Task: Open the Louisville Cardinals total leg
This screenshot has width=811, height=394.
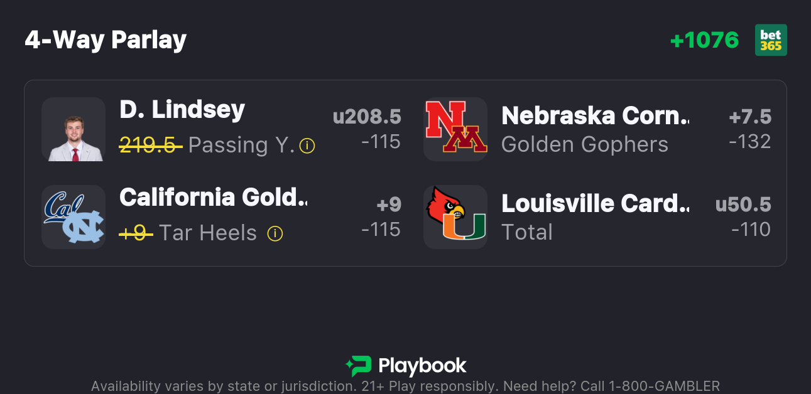Action: point(594,203)
